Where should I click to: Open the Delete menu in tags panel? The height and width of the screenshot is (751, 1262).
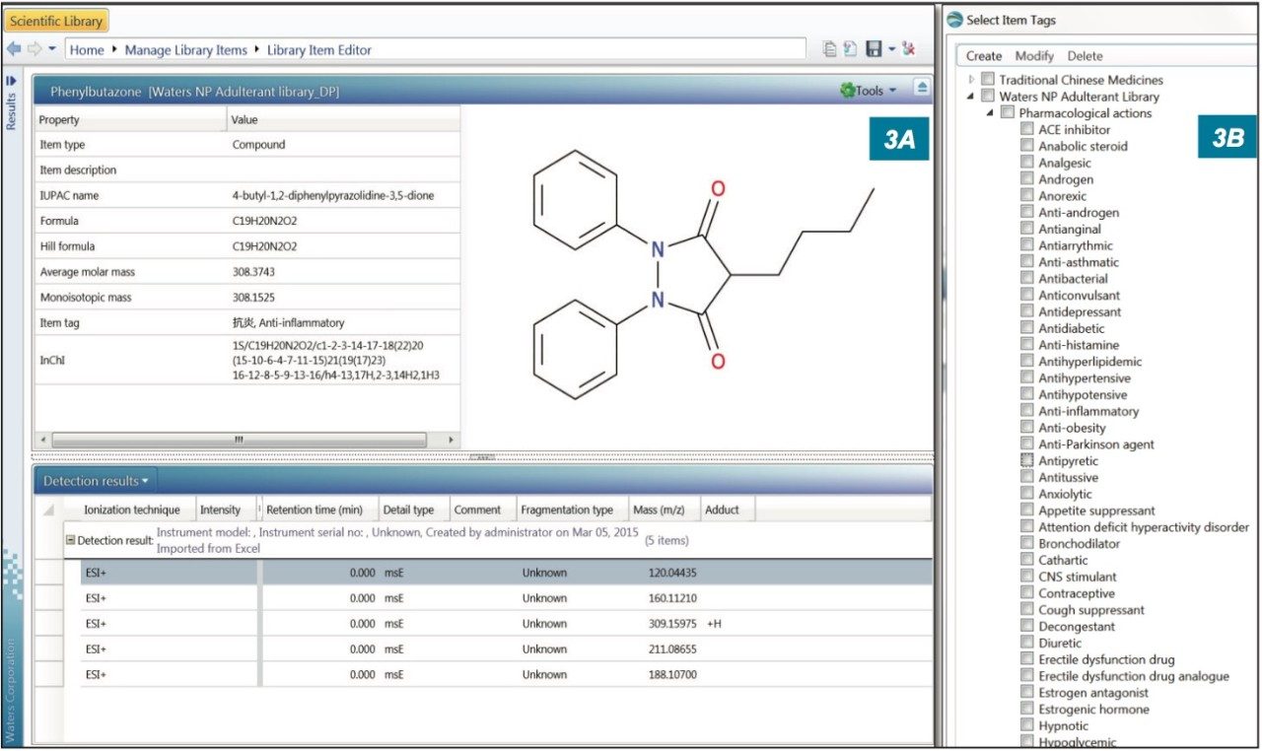point(1085,56)
